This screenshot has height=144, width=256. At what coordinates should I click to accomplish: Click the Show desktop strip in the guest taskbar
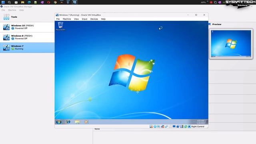coord(207,122)
